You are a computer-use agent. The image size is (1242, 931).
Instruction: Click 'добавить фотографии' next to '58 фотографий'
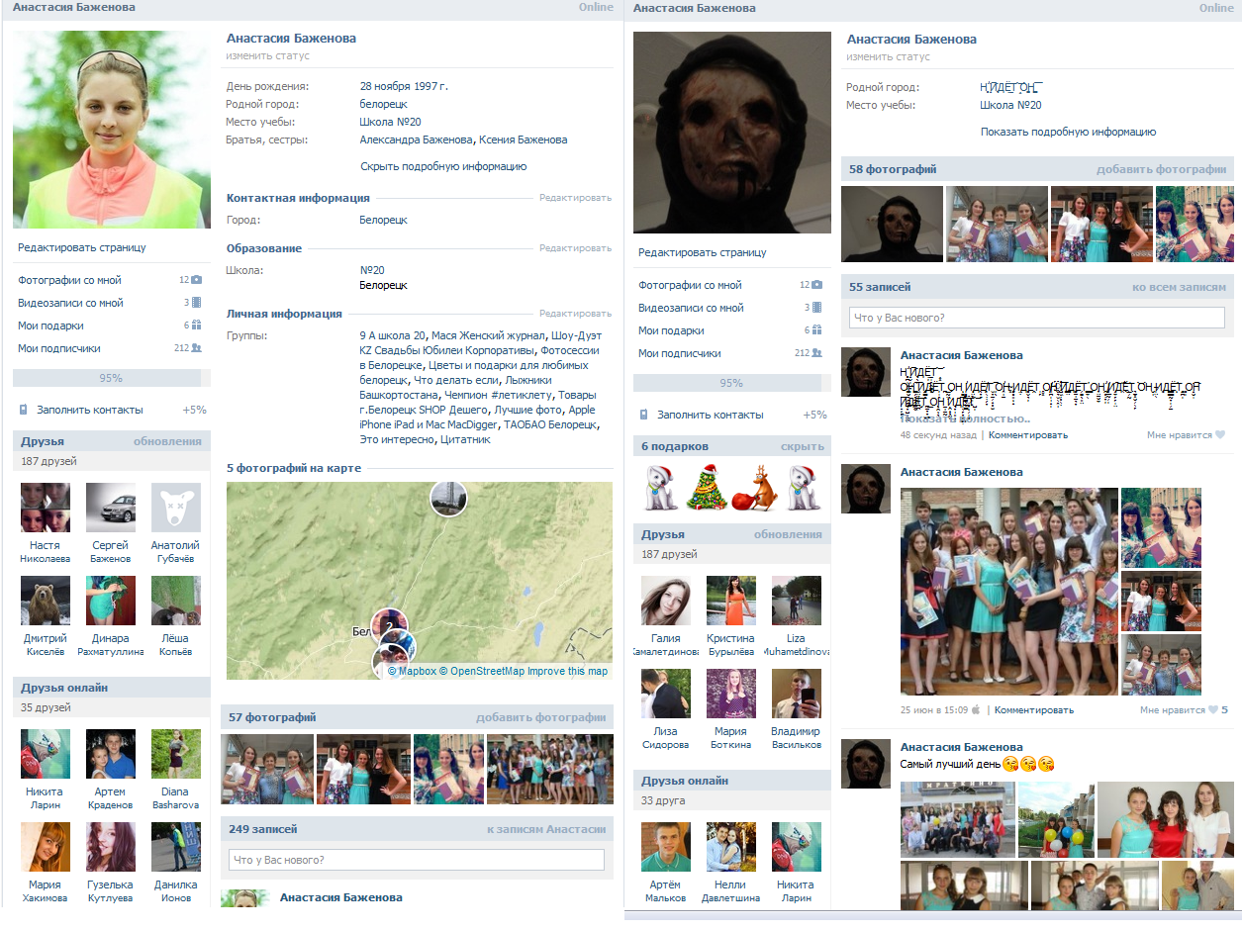pyautogui.click(x=1161, y=169)
